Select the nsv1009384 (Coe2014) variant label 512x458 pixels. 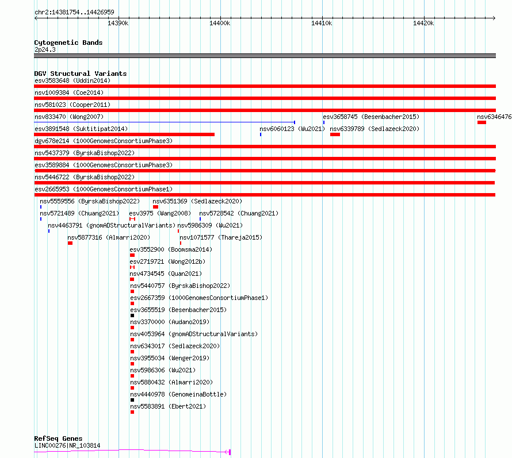coord(69,93)
